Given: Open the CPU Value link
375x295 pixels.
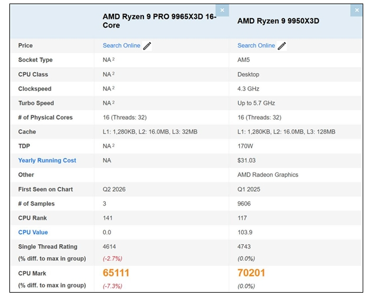Looking at the screenshot, I should (33, 232).
